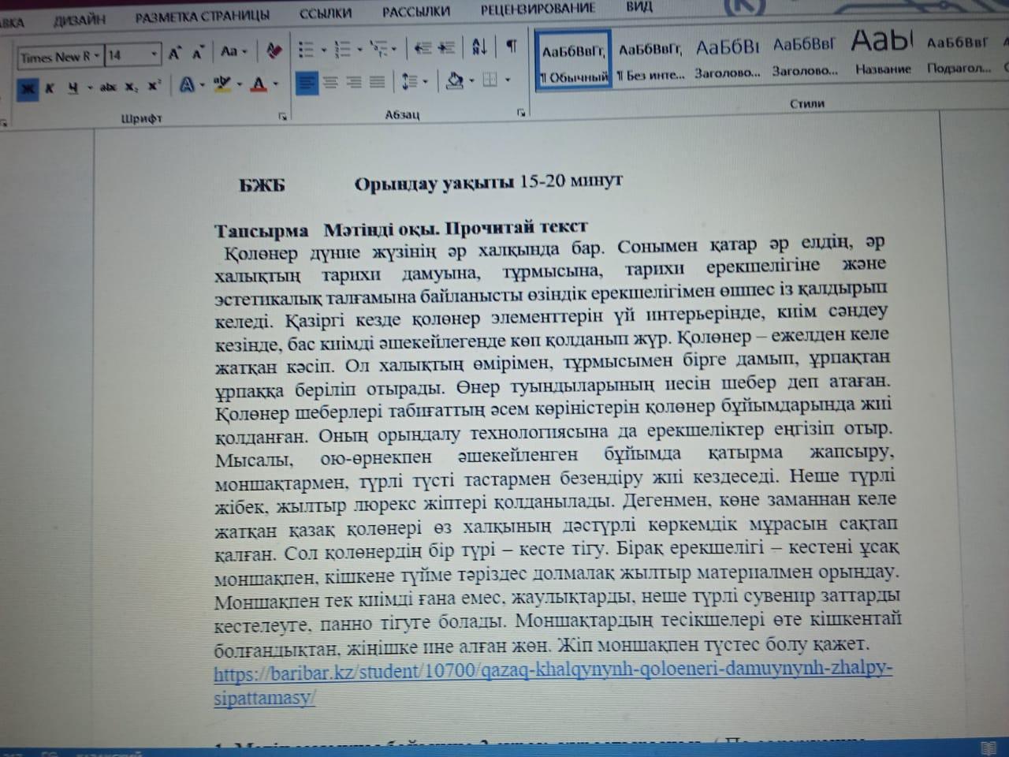Select center paragraph alignment
Image resolution: width=1009 pixels, height=757 pixels.
point(330,82)
